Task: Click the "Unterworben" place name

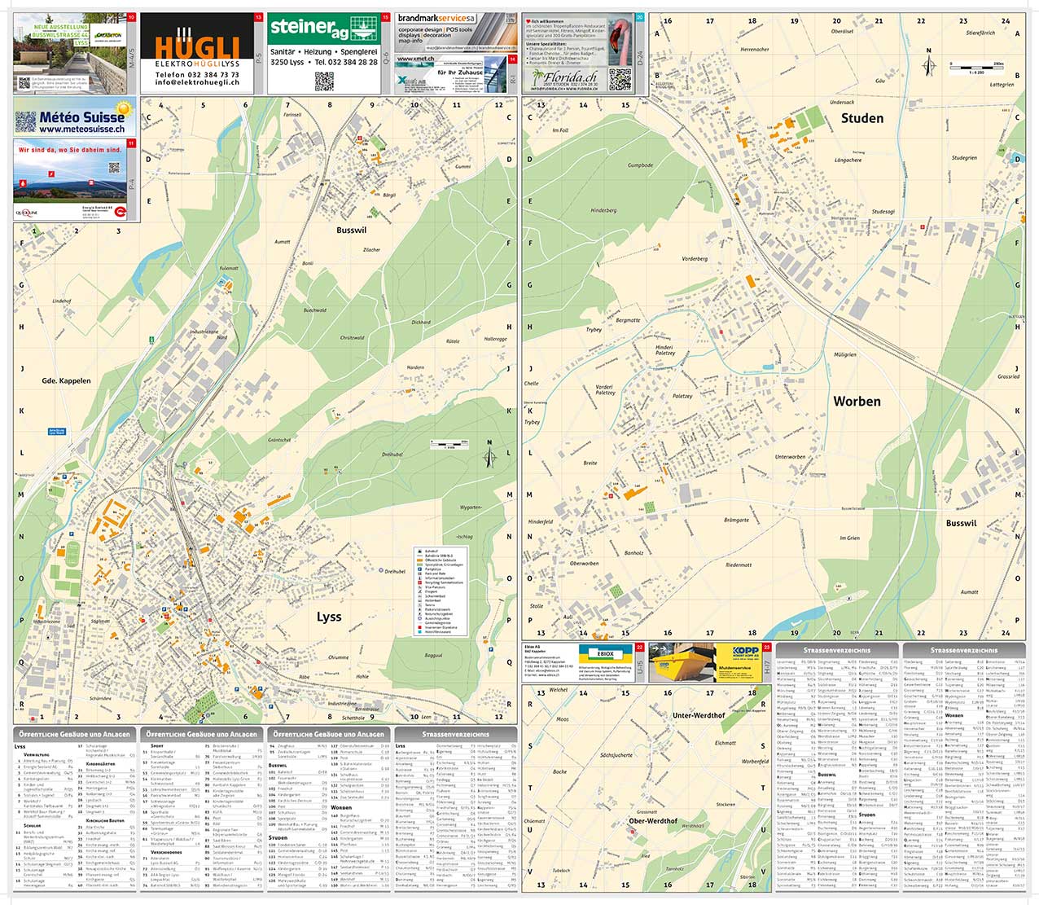Action: [790, 457]
